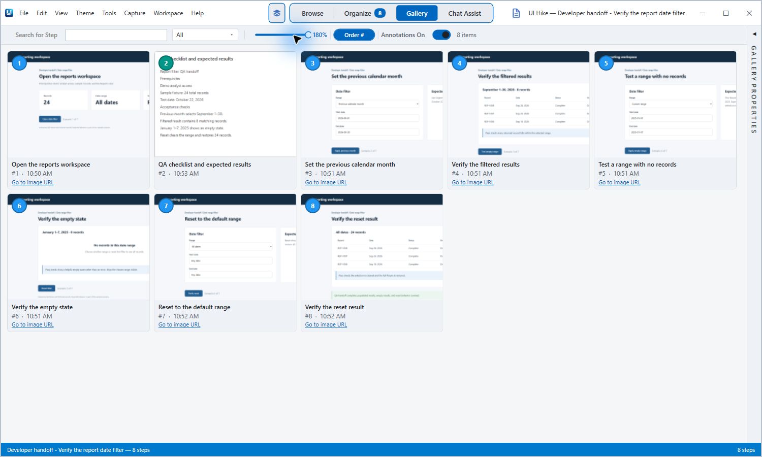
Task: Click the '8 steps' status bar text at right
Action: [x=746, y=450]
